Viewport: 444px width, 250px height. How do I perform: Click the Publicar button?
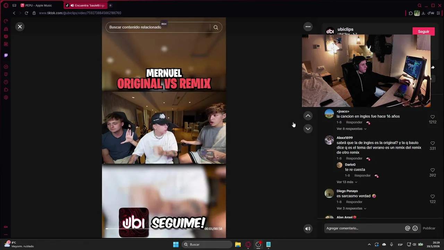click(429, 228)
